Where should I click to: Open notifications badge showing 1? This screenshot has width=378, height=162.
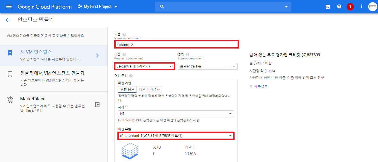tap(350, 7)
